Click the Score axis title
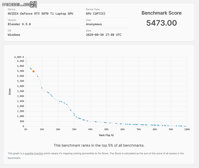 pos(10,92)
